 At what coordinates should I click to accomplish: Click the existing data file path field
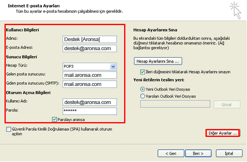pos(175,104)
